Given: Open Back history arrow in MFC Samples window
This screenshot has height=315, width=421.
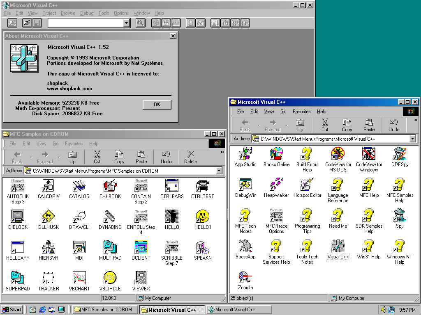Looking at the screenshot, I should (31, 157).
